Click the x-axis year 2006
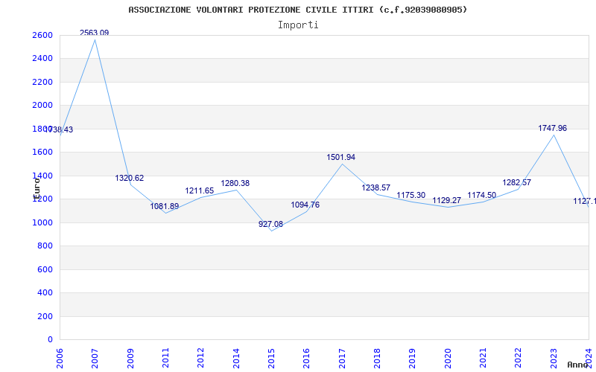The height and width of the screenshot is (372, 596). click(60, 359)
